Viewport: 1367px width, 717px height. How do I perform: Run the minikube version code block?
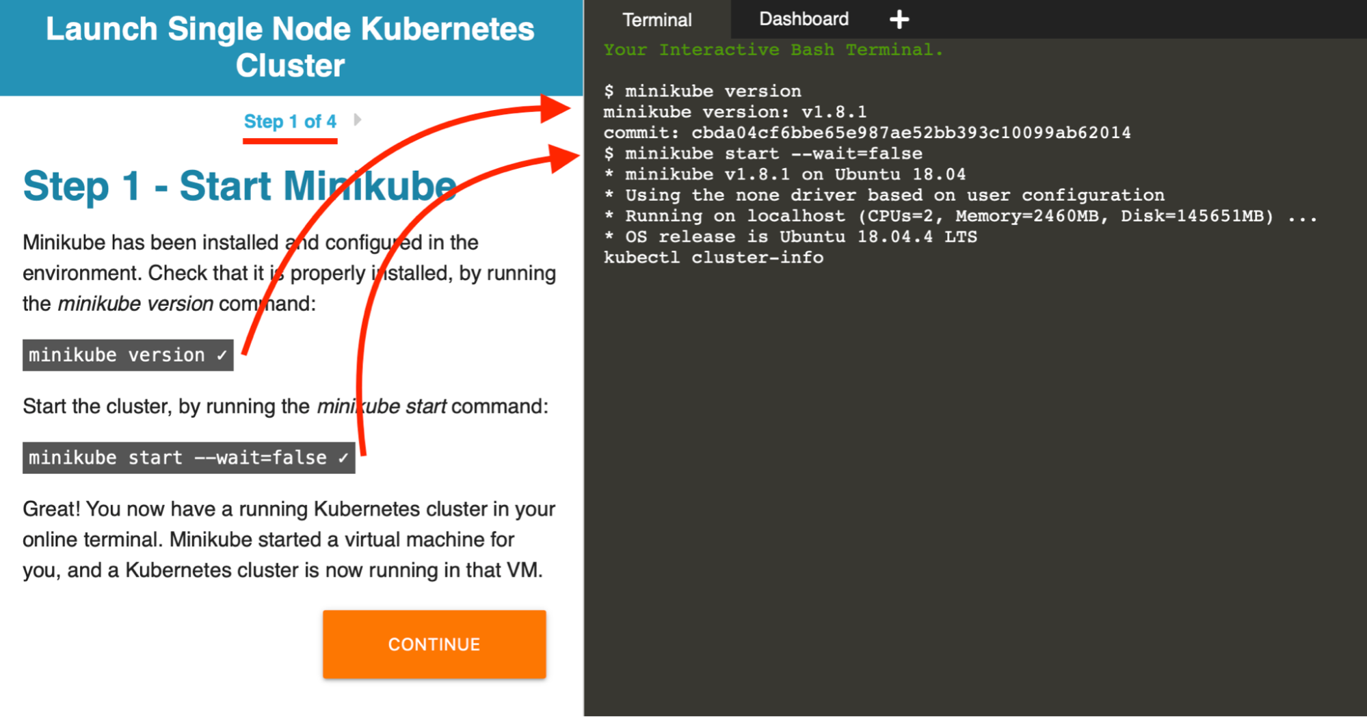[x=128, y=355]
